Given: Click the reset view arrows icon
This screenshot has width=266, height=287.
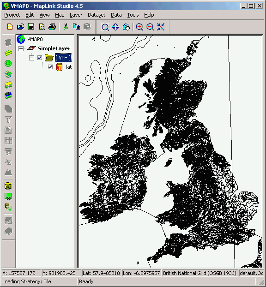Looking at the screenshot, I should [161, 27].
